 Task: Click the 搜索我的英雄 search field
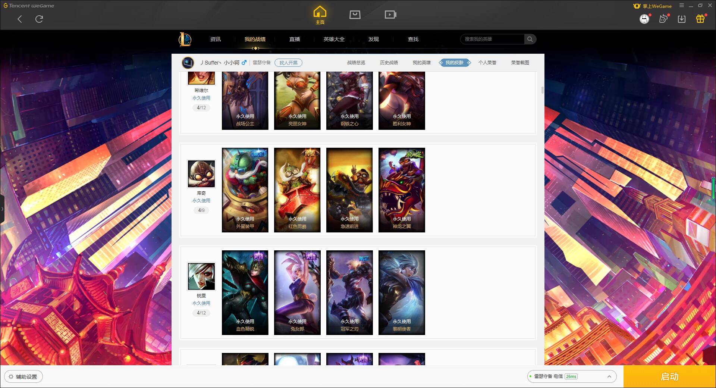click(x=492, y=39)
